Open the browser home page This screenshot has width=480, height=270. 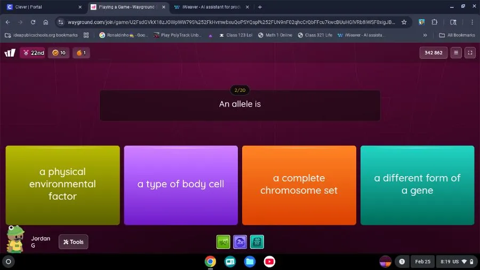click(46, 22)
